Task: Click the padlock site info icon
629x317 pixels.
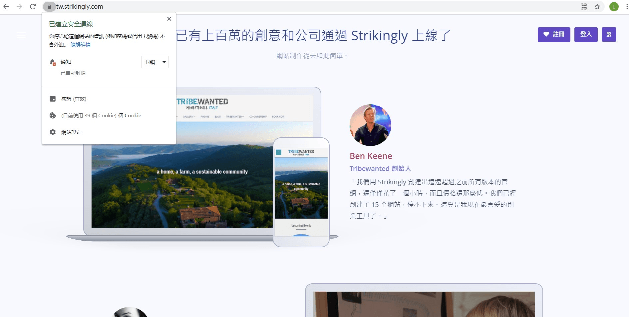Action: tap(49, 7)
